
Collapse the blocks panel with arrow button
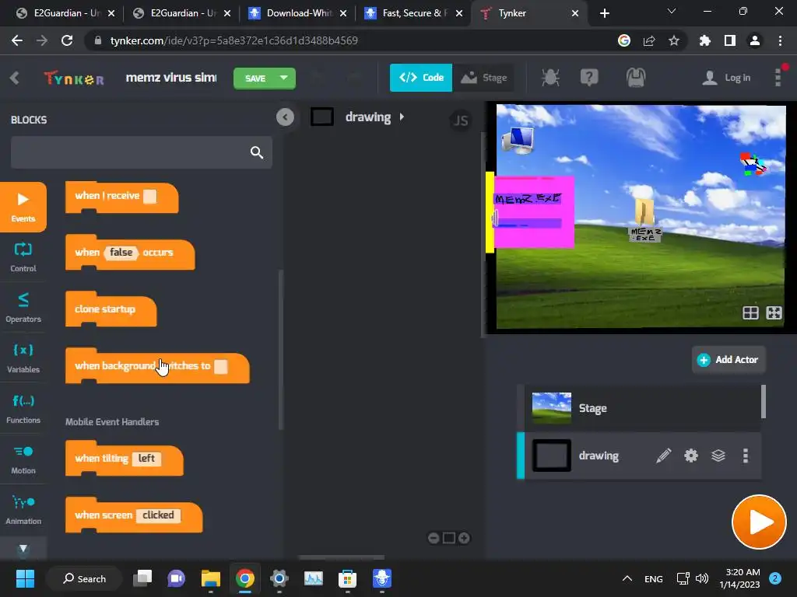point(285,117)
